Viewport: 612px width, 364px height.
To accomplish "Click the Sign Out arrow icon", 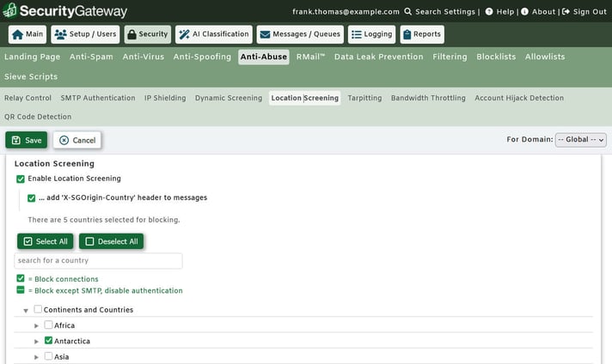I will [x=566, y=12].
